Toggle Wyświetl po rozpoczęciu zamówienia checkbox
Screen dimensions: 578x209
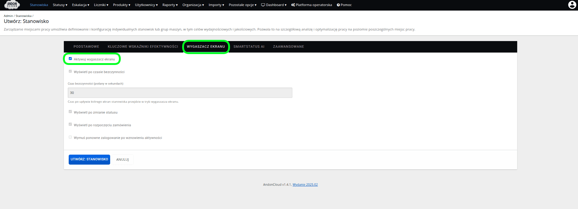click(x=70, y=124)
